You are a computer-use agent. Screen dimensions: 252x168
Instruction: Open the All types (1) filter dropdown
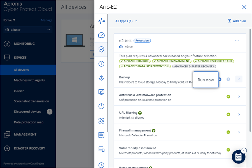126,21
